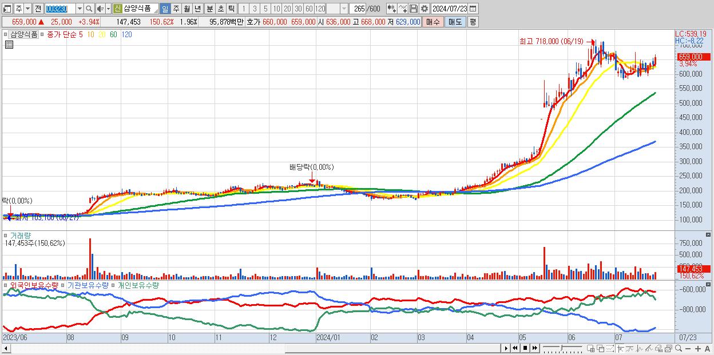Expand the stock code history dropdown
Screen dimensions: 714x355
(80, 9)
